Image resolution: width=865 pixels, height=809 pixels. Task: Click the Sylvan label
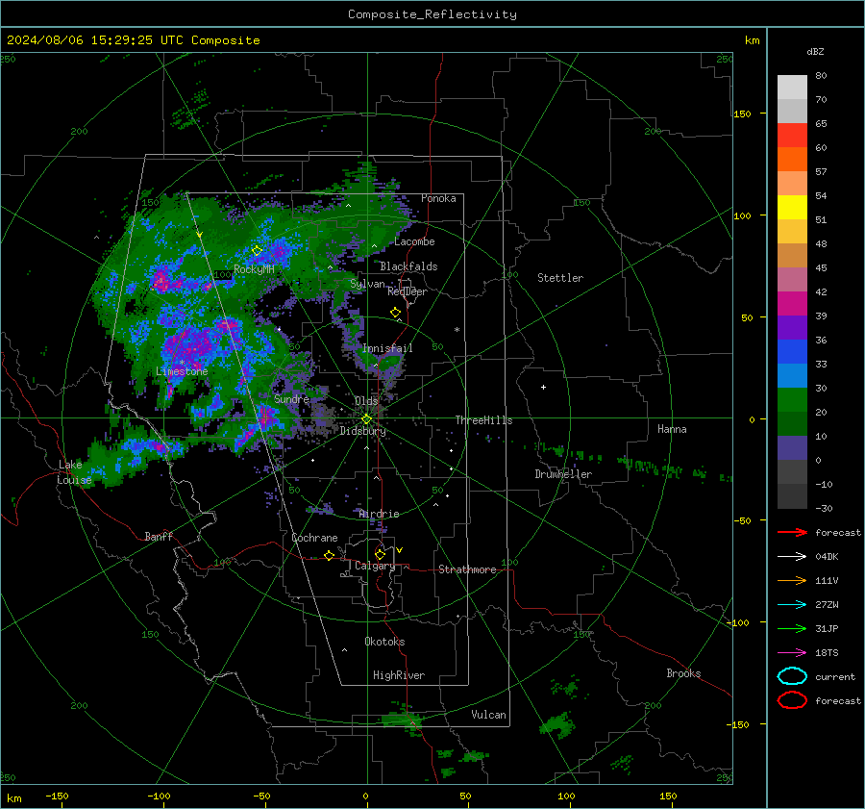click(x=367, y=284)
